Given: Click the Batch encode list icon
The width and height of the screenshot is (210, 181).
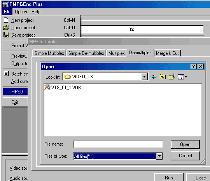Looking at the screenshot, I should 6,74.
